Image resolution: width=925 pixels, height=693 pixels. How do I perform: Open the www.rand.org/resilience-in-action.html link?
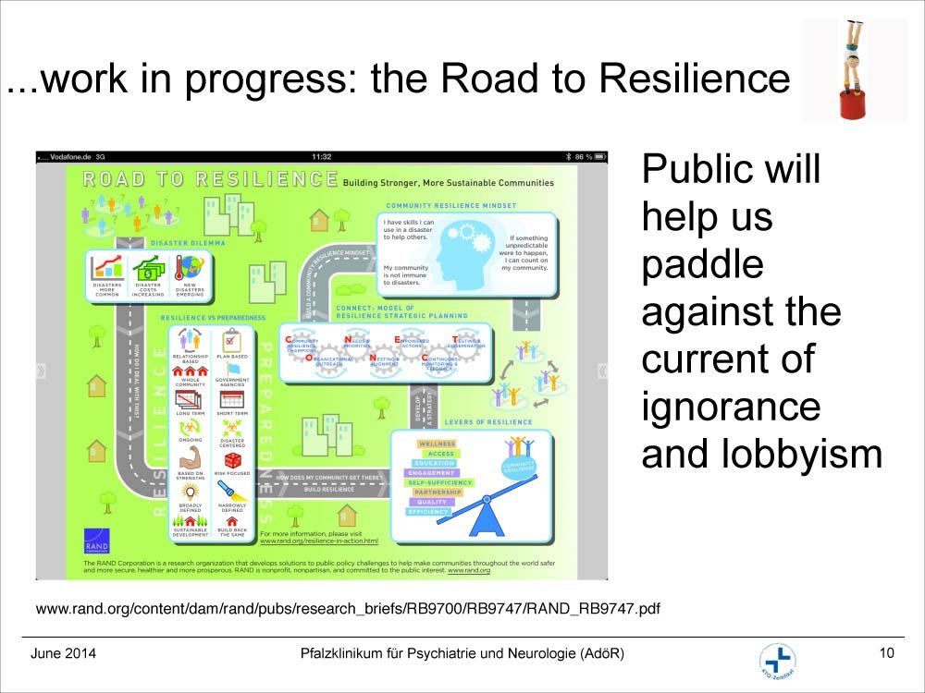click(x=320, y=541)
